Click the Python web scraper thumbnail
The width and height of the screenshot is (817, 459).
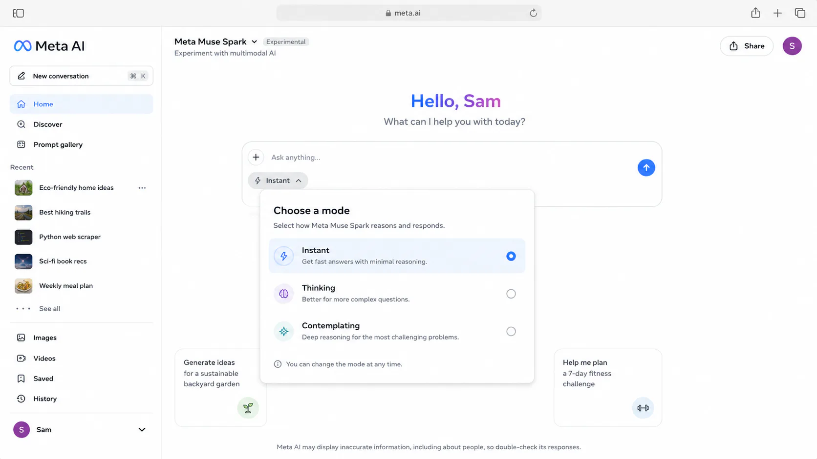click(x=23, y=237)
